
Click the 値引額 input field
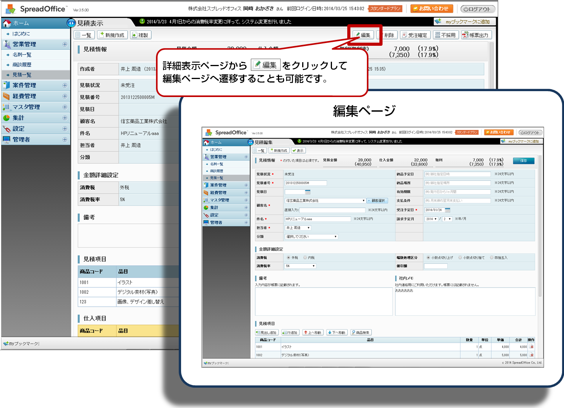point(435,266)
